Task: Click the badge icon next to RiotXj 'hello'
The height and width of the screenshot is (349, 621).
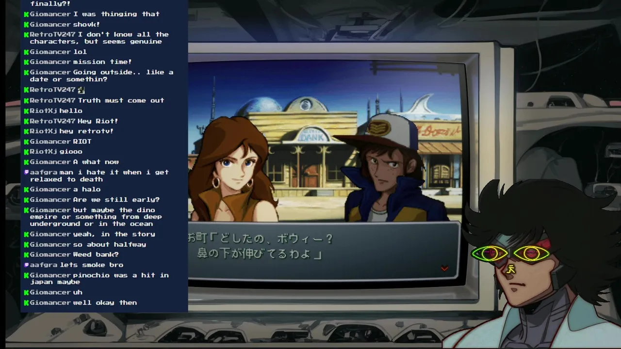Action: pos(27,111)
